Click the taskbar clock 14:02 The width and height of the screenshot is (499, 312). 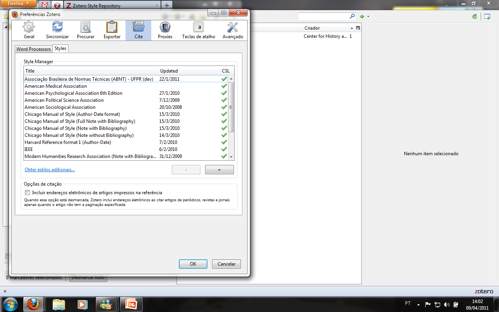(477, 301)
